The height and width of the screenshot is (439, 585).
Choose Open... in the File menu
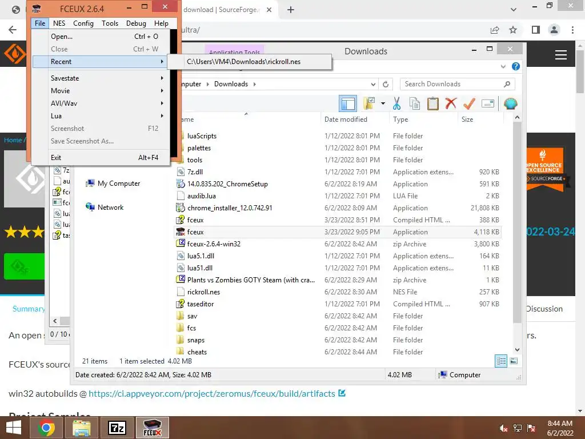[x=101, y=36]
